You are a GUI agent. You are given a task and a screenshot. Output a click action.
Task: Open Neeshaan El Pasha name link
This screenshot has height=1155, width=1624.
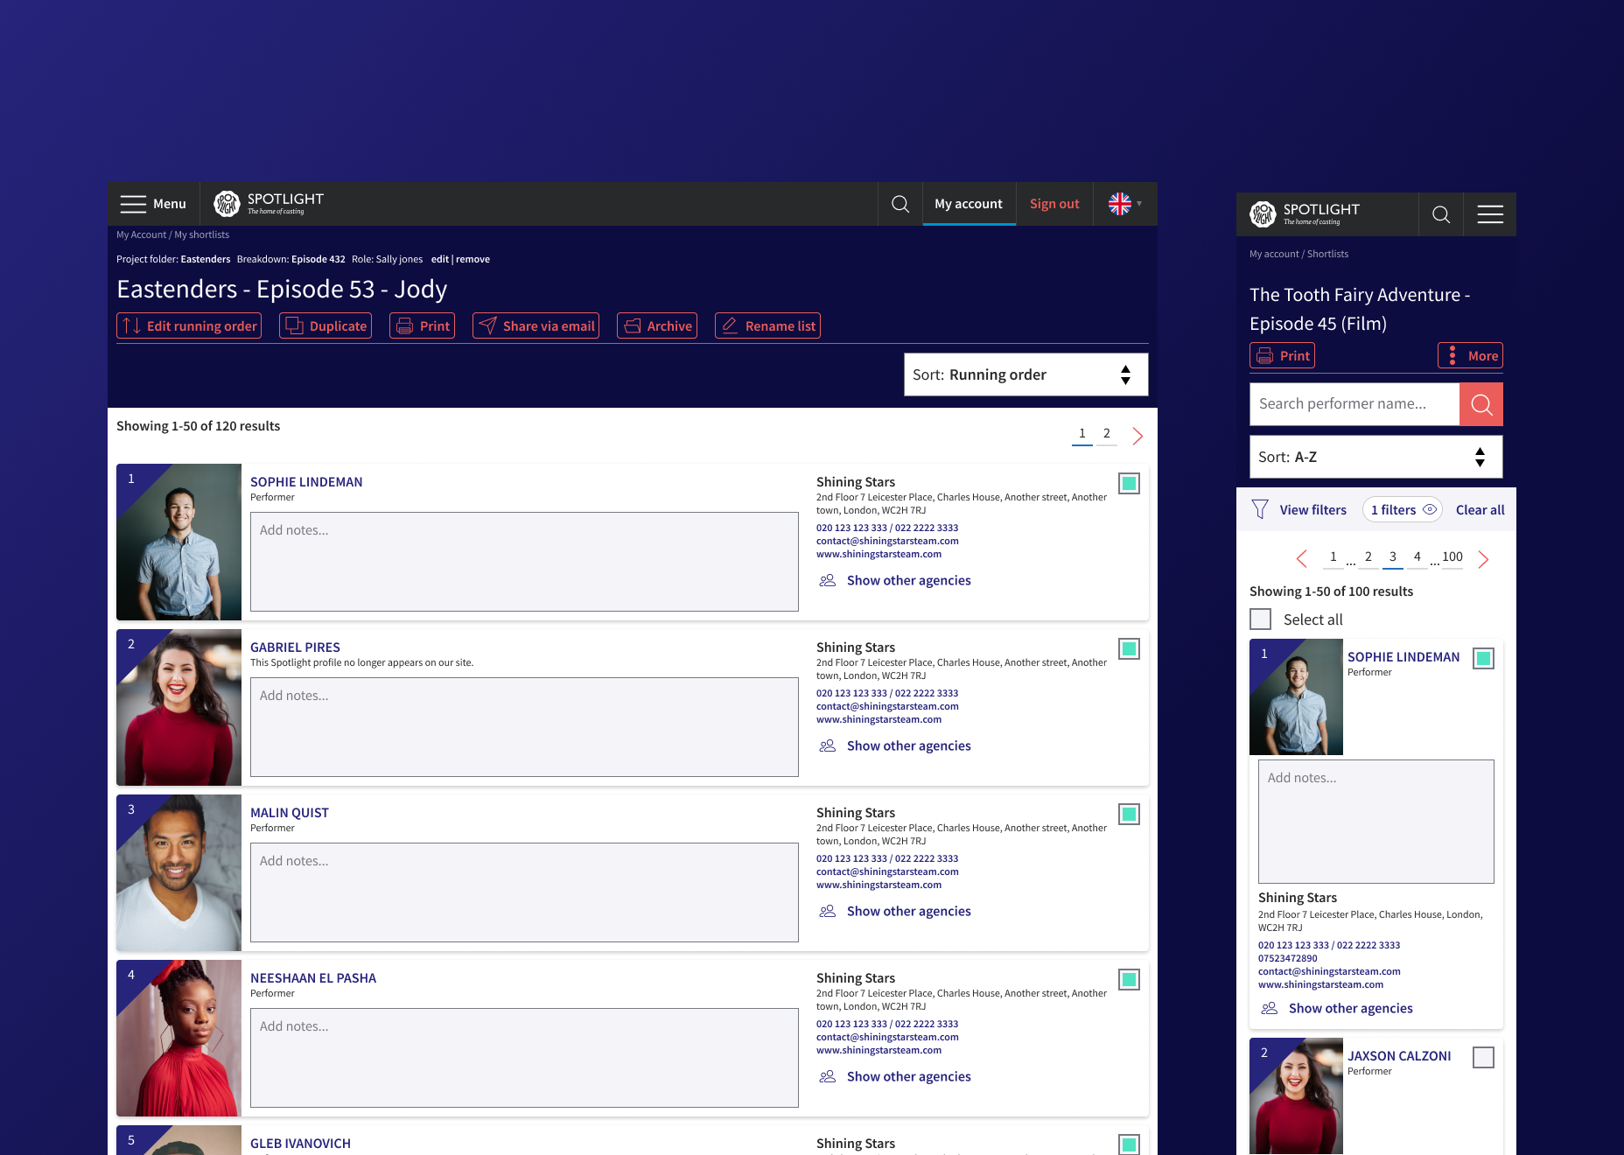(313, 978)
